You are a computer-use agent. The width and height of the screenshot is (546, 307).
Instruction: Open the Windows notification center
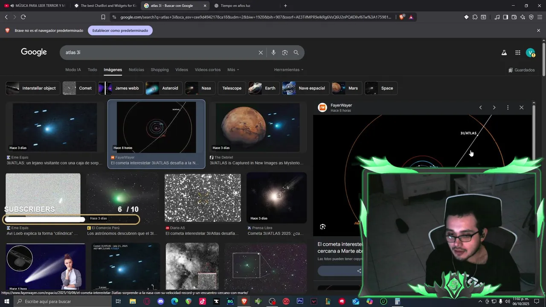point(537,301)
